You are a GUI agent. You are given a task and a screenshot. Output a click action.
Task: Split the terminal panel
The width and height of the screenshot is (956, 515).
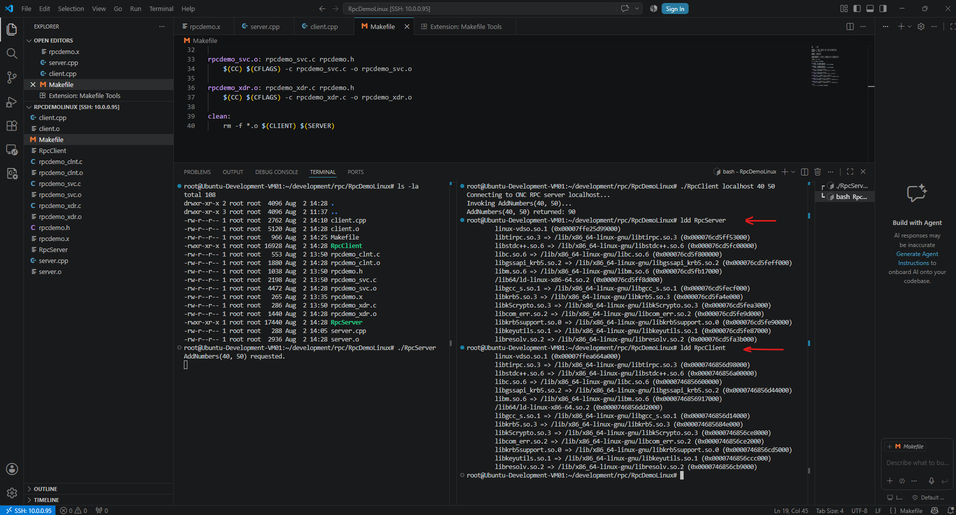pos(805,171)
